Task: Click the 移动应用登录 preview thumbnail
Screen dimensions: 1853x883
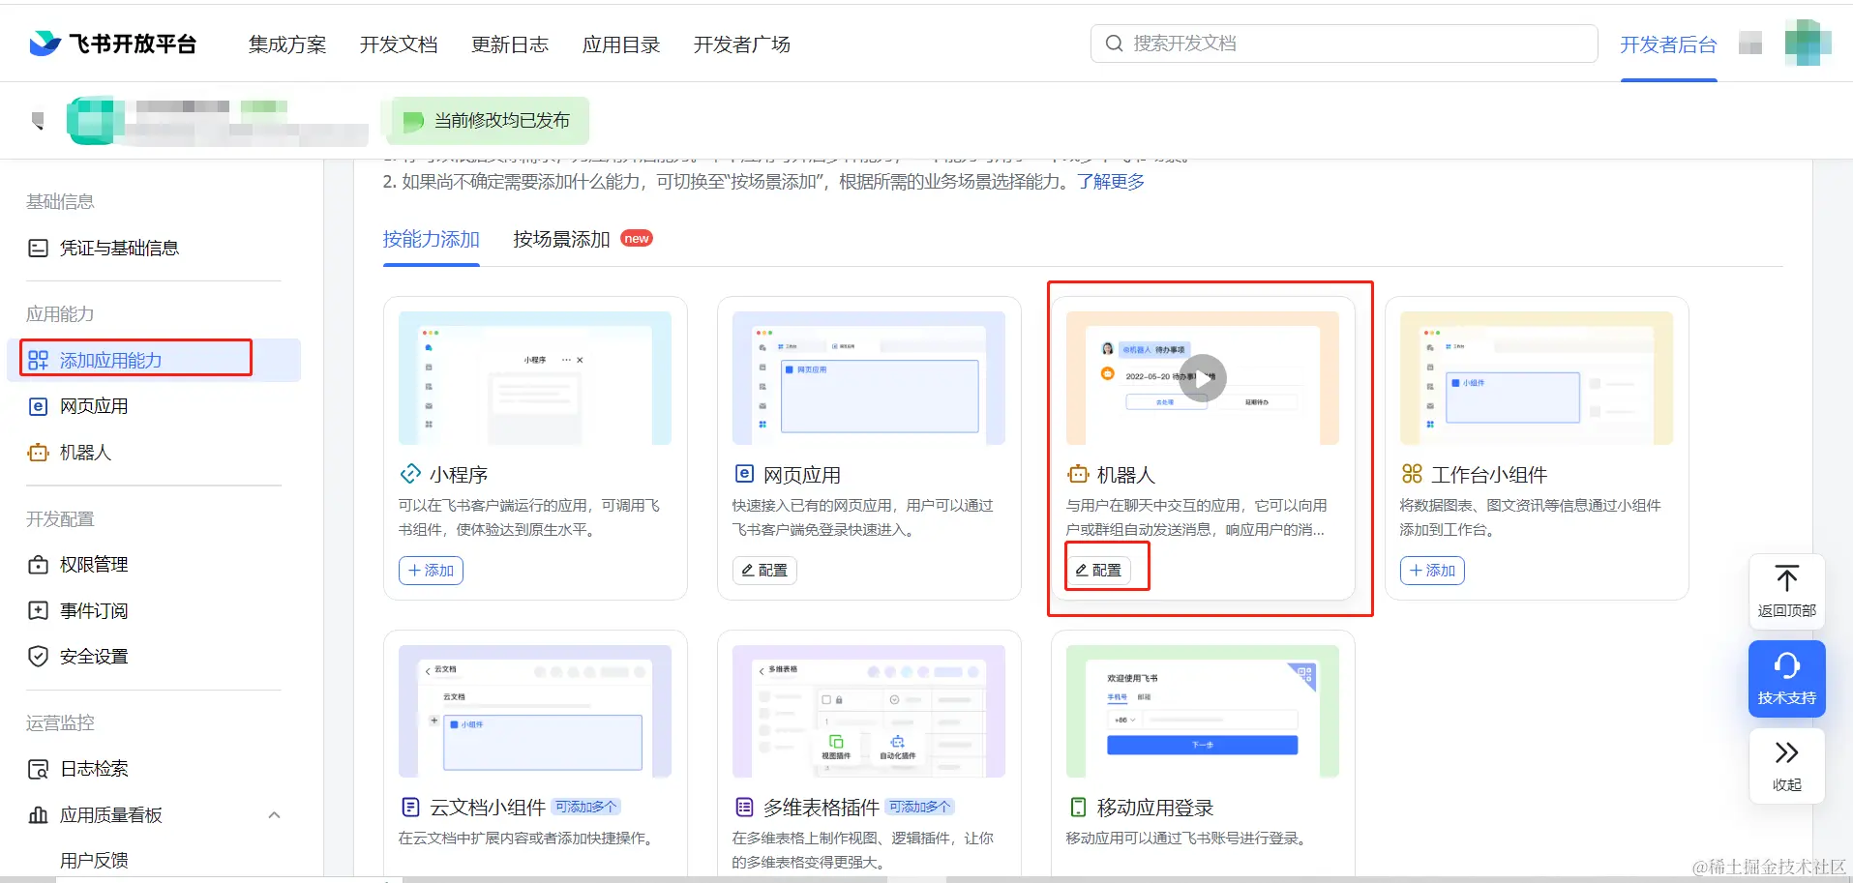Action: click(1203, 711)
